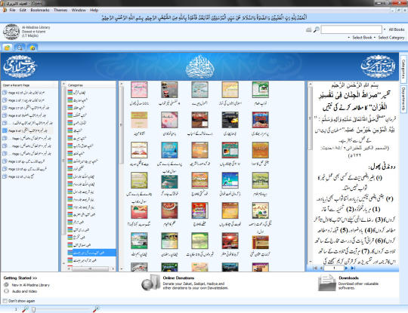The width and height of the screenshot is (408, 313).
Task: Open the All Books dropdown
Action: (394, 29)
